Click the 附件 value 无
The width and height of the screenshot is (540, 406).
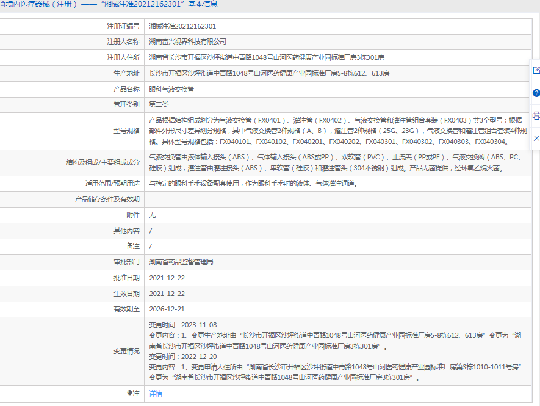click(x=152, y=215)
